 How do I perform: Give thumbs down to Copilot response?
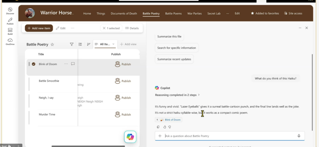coord(169,127)
